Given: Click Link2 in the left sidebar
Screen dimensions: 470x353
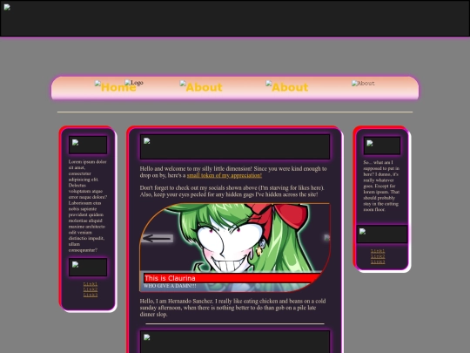Looking at the screenshot, I should click(91, 289).
